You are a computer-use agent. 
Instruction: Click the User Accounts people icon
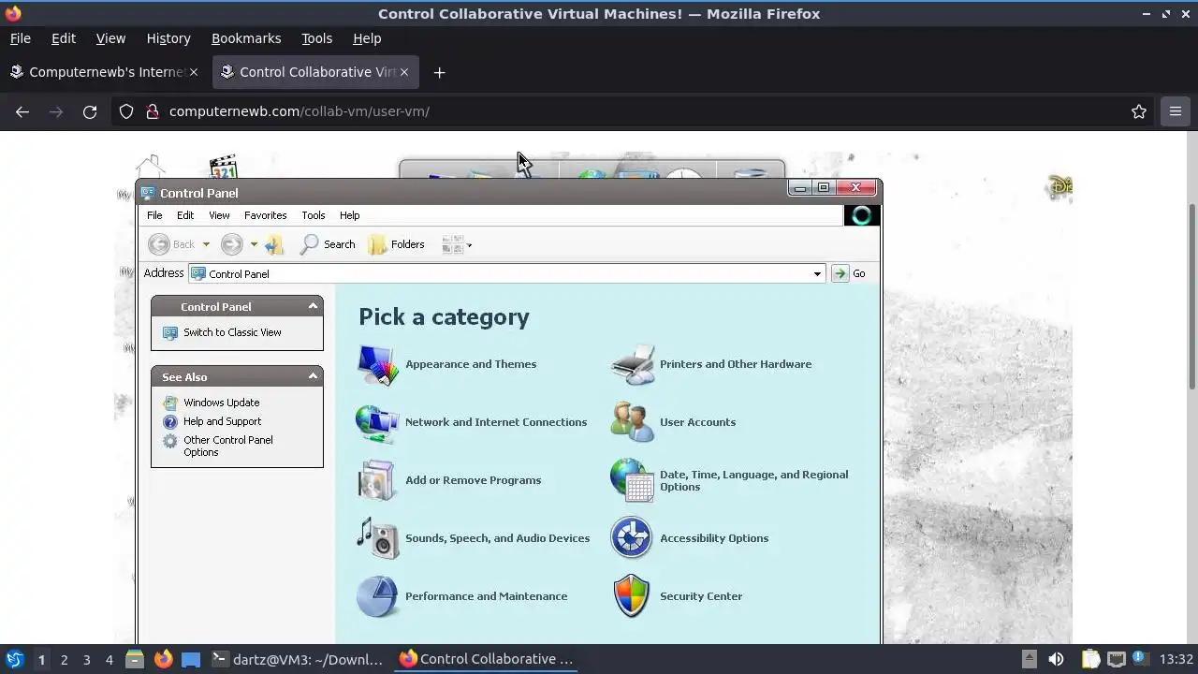pos(632,422)
